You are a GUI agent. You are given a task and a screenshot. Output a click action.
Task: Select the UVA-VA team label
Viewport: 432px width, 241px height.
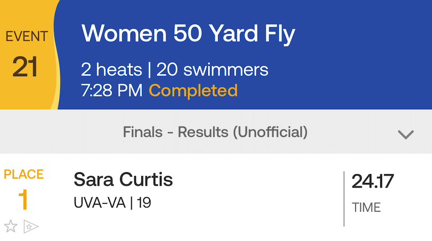pos(99,203)
